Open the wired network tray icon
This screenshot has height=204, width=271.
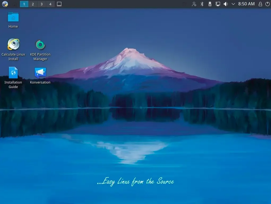pos(218,4)
